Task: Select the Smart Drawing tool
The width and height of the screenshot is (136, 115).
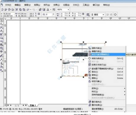Action: (x=1, y=34)
